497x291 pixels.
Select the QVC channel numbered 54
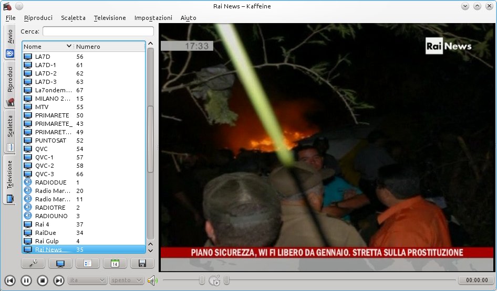tap(84, 149)
